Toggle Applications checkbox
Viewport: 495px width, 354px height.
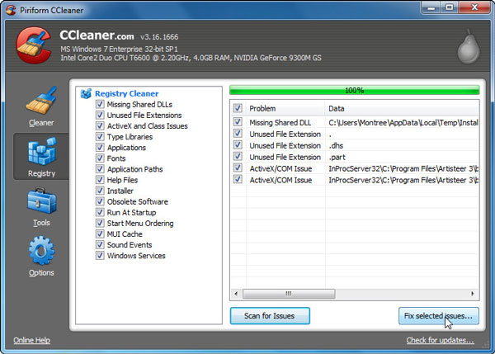click(x=100, y=148)
